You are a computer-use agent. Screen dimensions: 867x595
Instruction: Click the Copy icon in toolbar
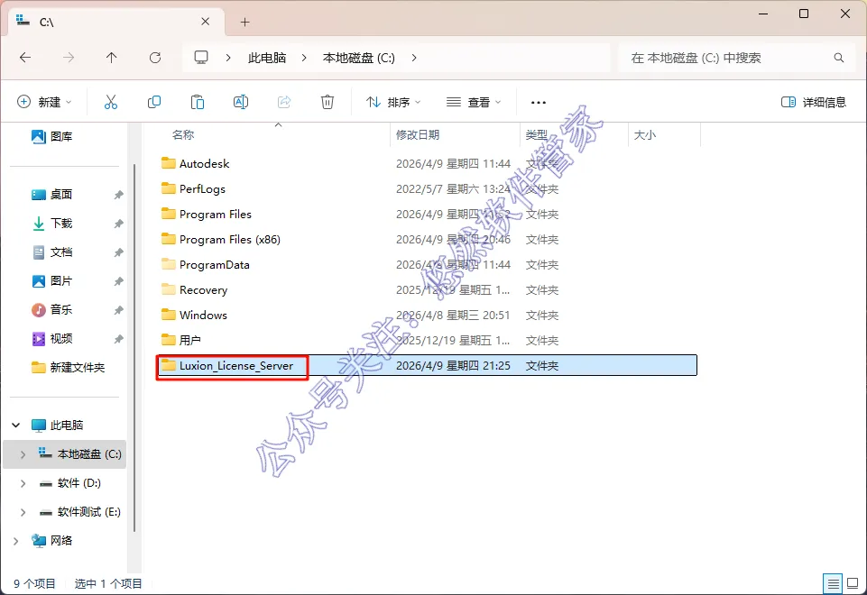tap(154, 102)
